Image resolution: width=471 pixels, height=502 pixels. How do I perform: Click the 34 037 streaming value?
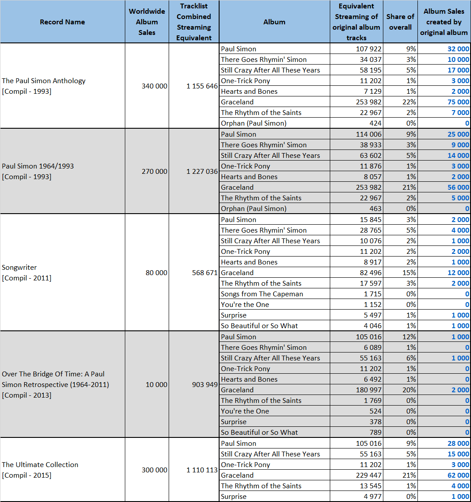pos(356,59)
